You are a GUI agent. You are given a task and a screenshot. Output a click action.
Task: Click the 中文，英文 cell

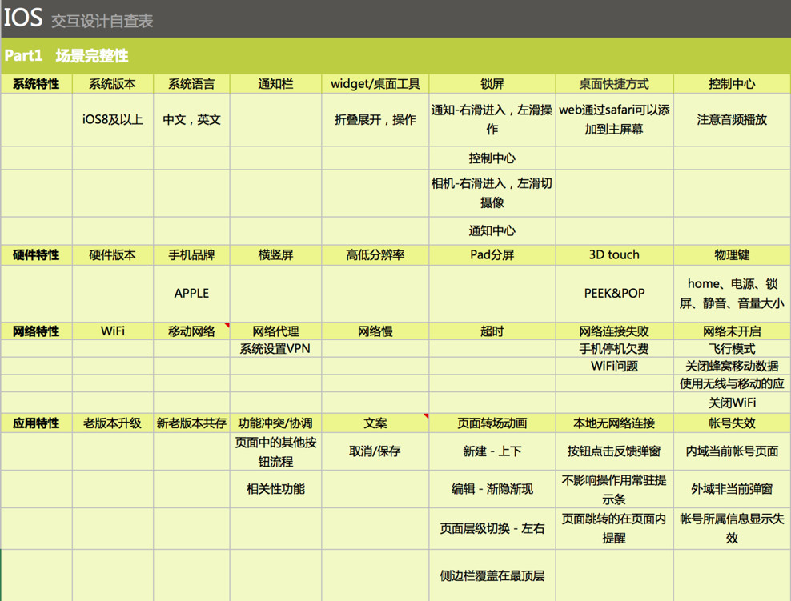(191, 119)
